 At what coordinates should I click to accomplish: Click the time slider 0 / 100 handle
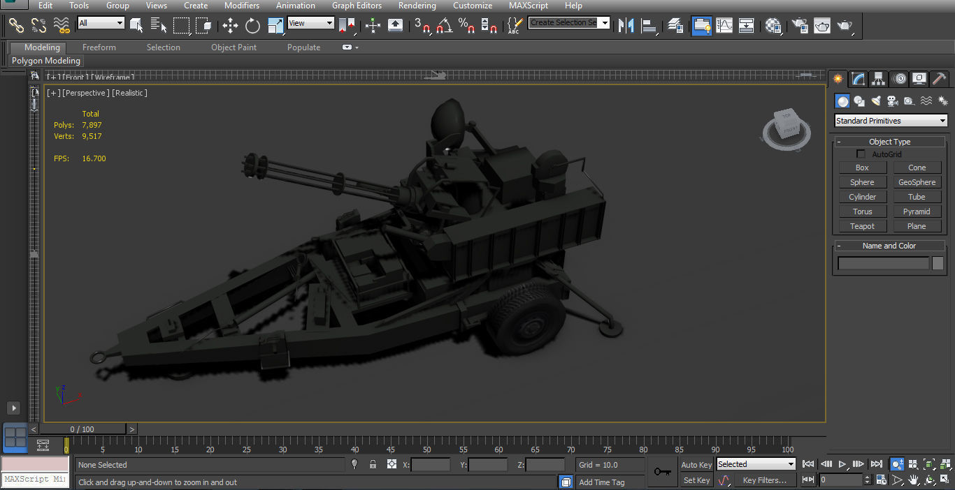coord(82,429)
